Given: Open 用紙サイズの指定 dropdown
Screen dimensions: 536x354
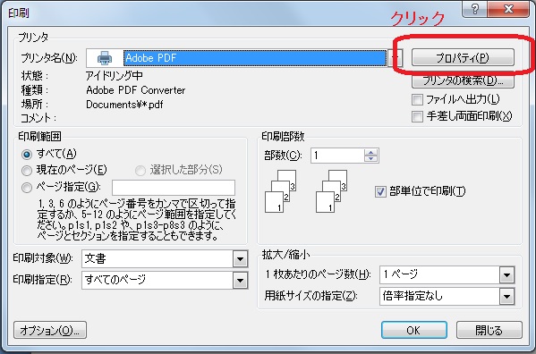Looking at the screenshot, I should 507,296.
